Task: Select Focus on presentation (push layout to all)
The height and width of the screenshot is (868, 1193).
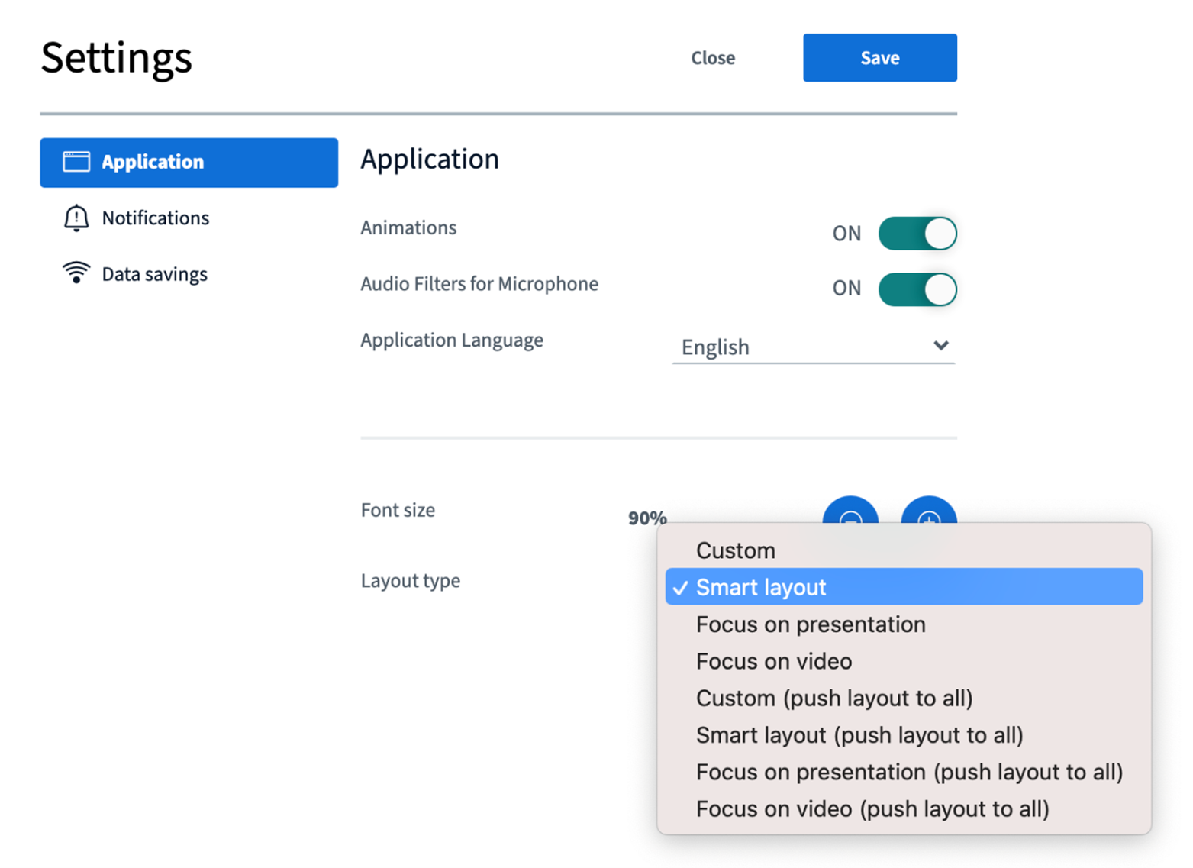Action: (909, 772)
